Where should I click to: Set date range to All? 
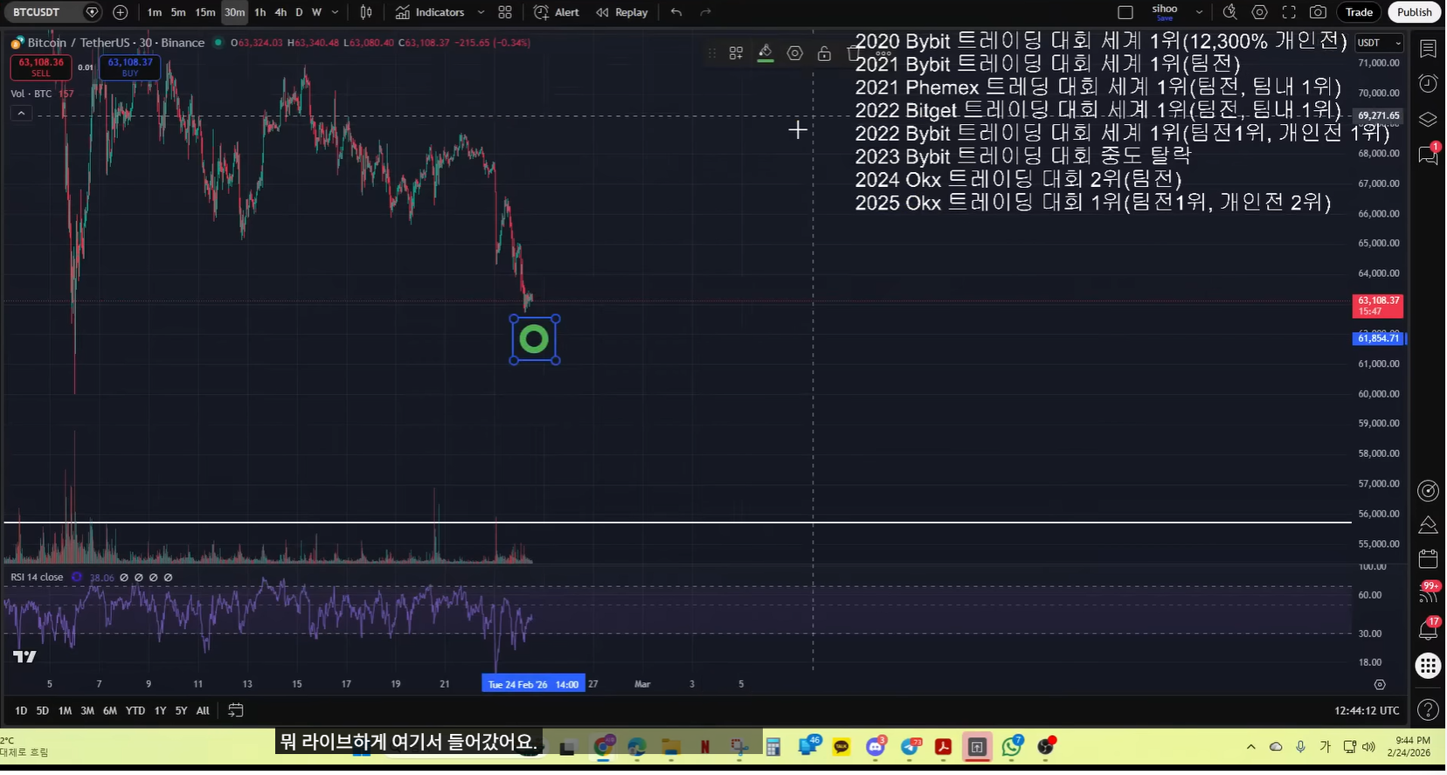[203, 710]
